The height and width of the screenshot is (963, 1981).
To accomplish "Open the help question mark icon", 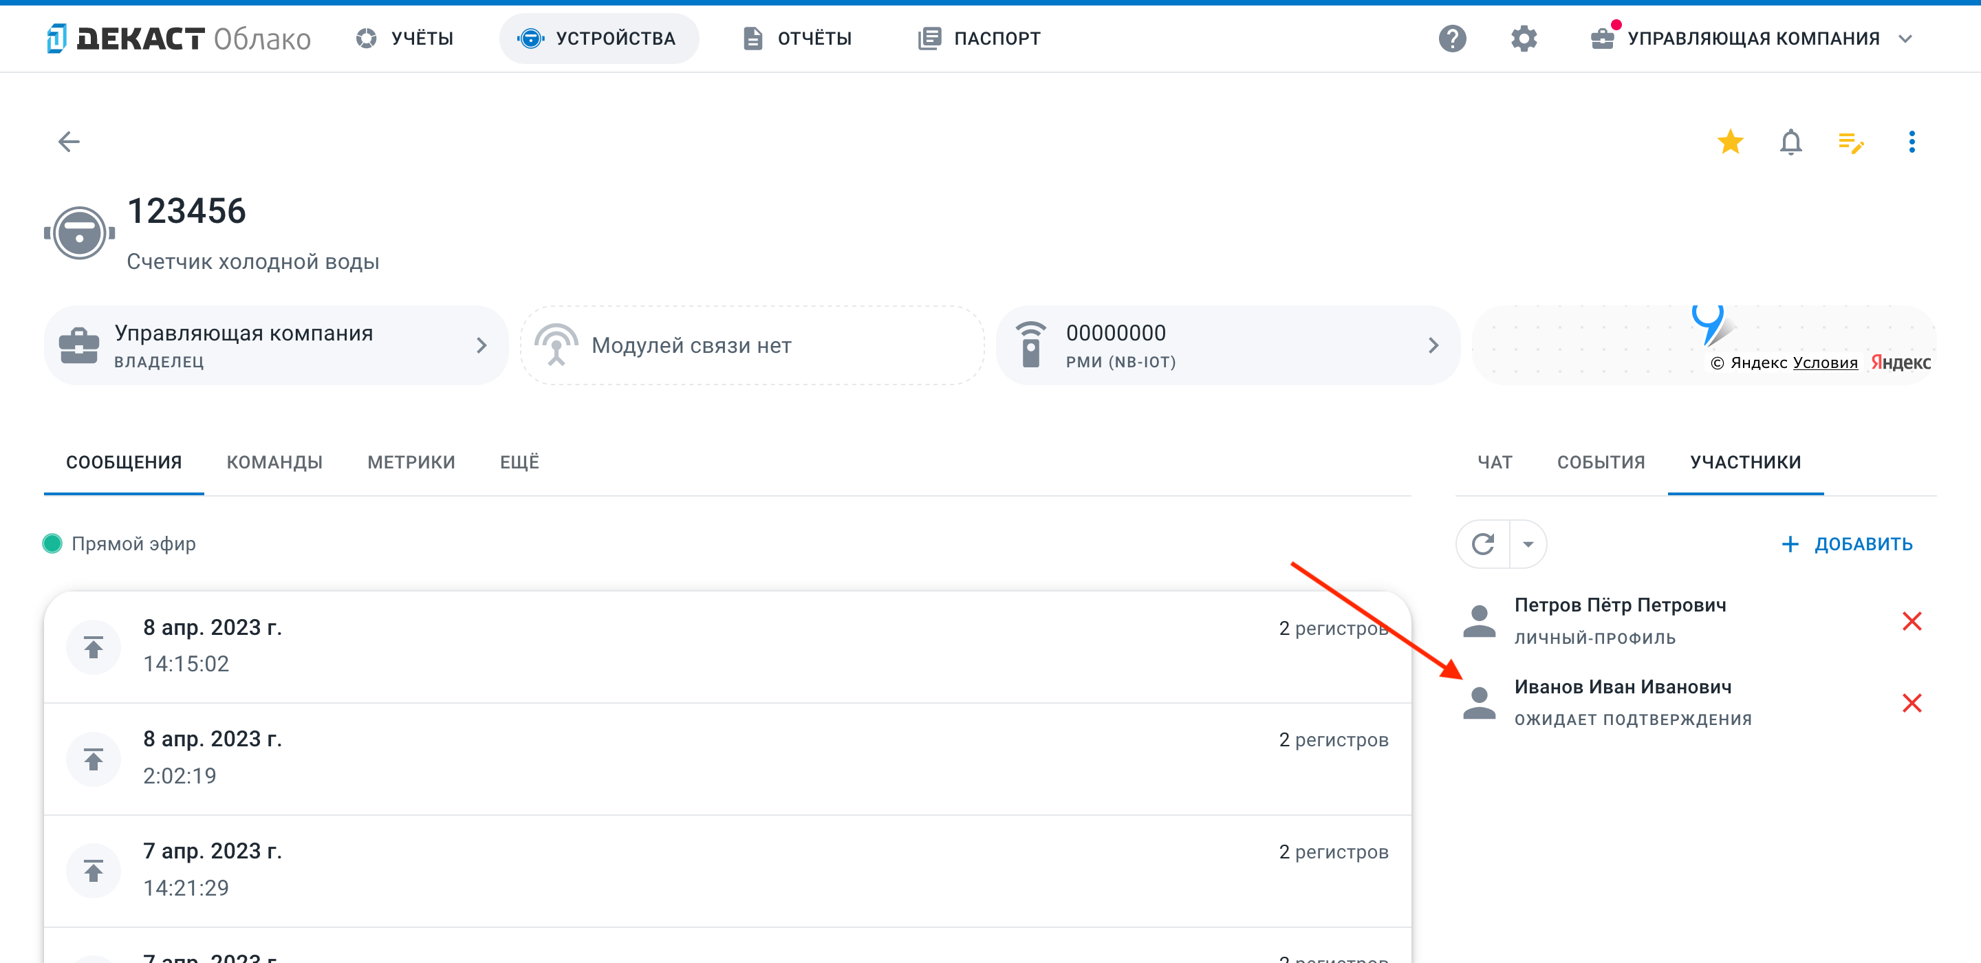I will click(1452, 39).
